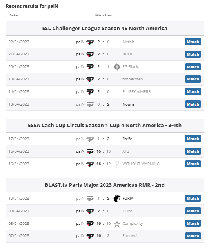Open ESEA Cash Cup Circuit event header

click(105, 125)
